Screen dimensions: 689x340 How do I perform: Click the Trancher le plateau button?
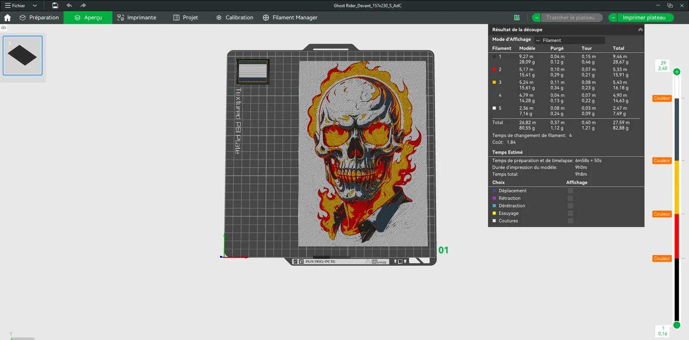click(x=570, y=18)
